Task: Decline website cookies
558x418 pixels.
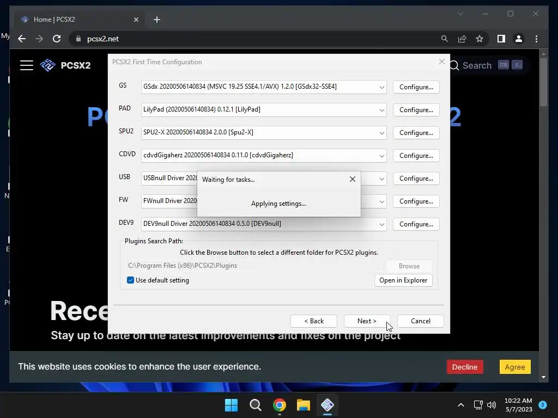Action: pos(465,367)
